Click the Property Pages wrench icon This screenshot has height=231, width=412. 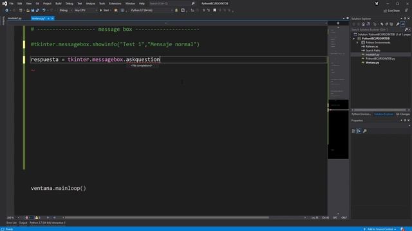[365, 131]
